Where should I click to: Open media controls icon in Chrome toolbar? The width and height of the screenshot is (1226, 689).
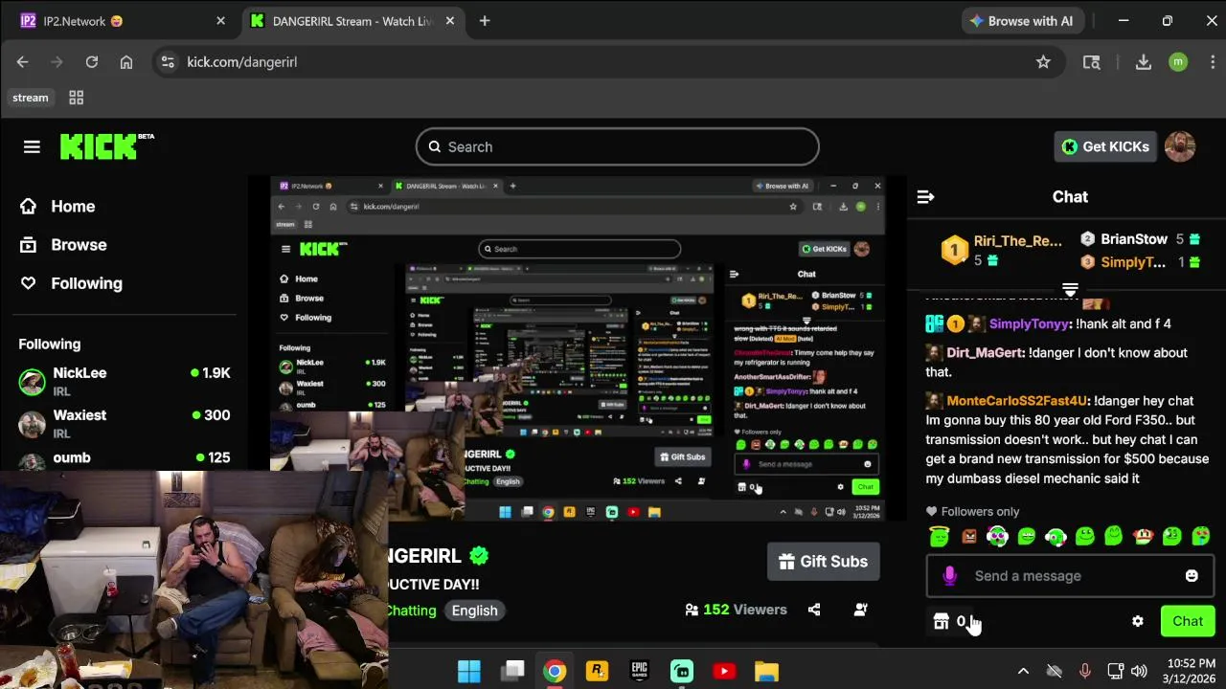1092,62
